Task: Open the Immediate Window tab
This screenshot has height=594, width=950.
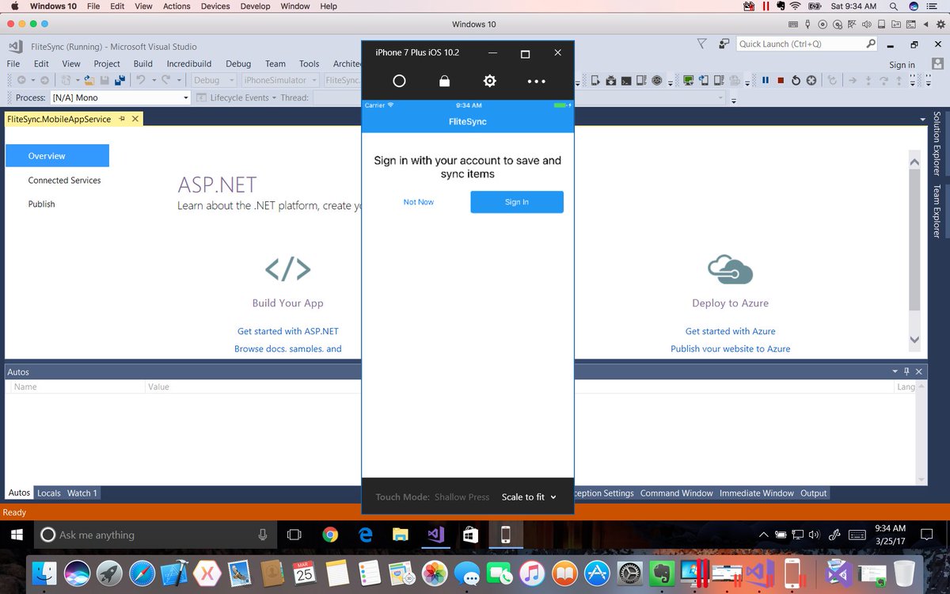Action: pyautogui.click(x=757, y=493)
